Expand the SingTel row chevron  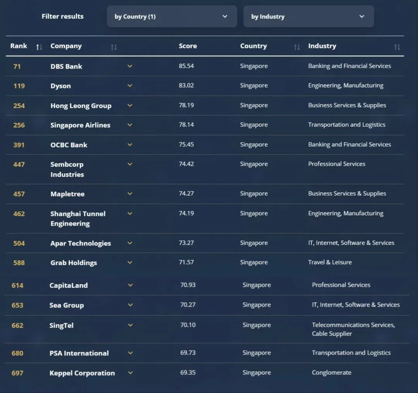pyautogui.click(x=130, y=325)
